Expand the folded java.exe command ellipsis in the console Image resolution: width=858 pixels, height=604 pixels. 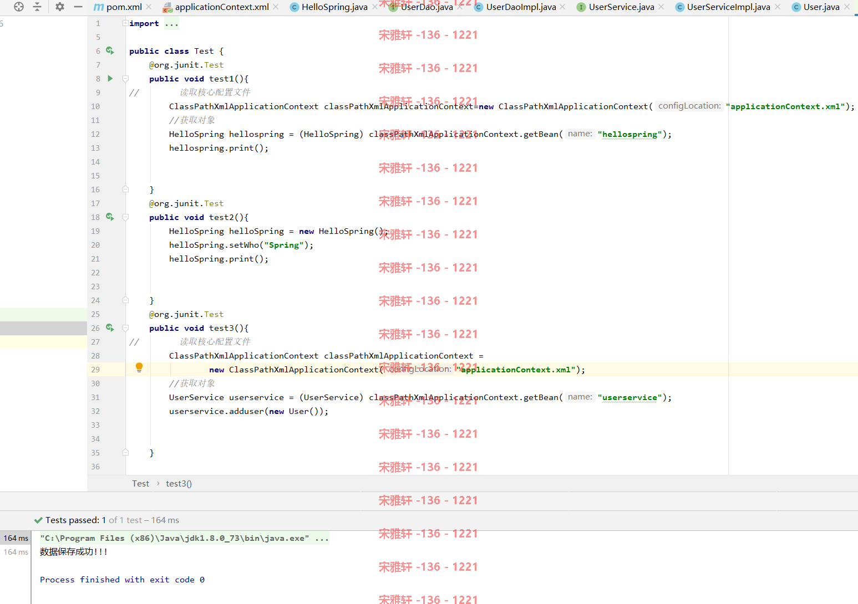(322, 538)
